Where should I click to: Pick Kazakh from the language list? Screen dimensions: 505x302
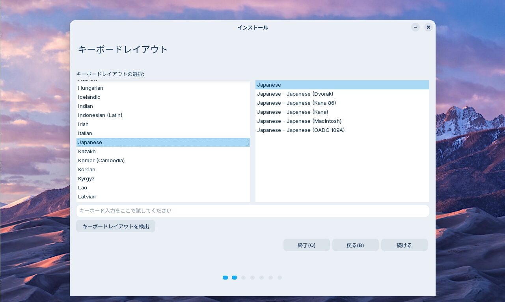coord(87,152)
